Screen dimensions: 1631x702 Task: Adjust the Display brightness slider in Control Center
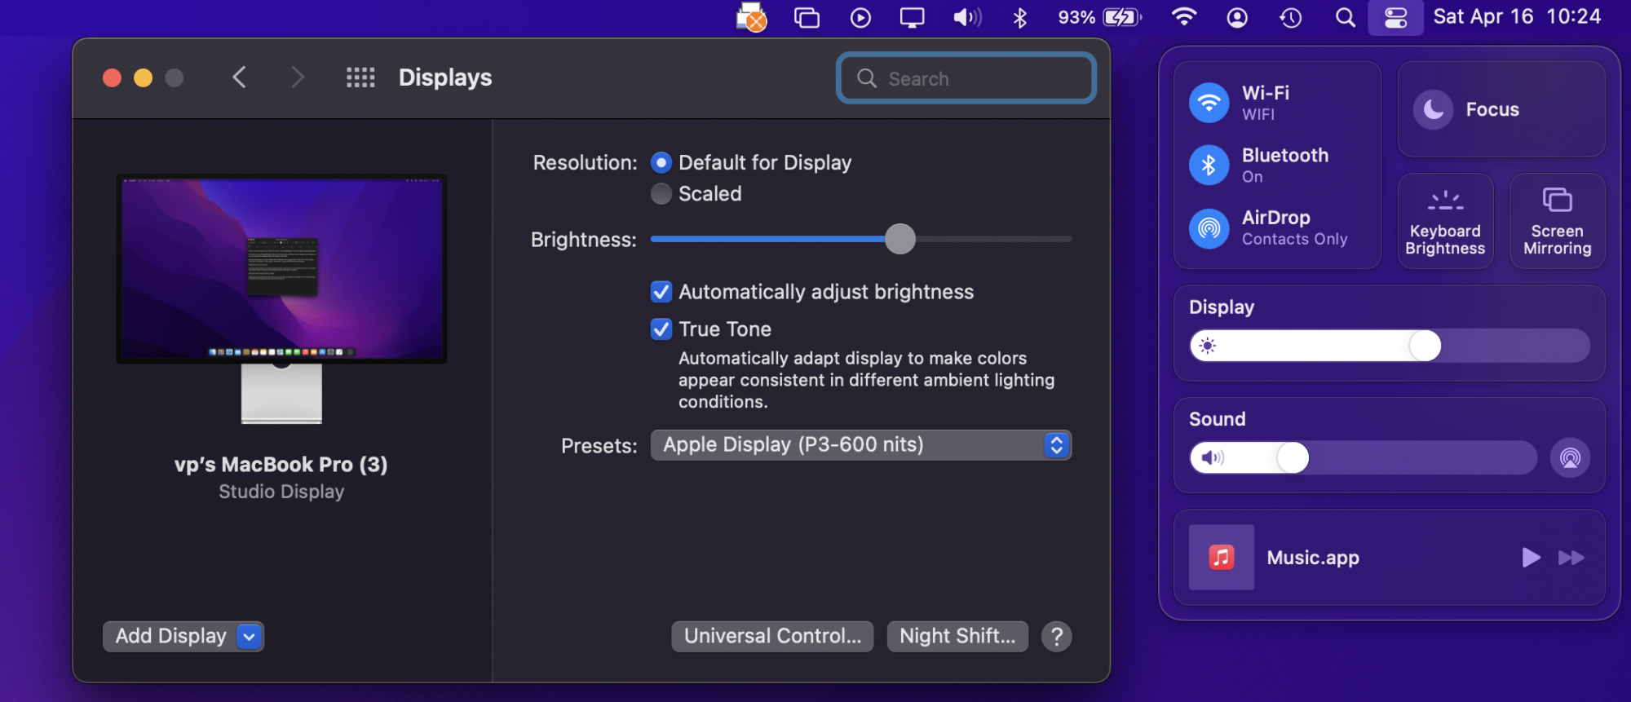coord(1390,346)
